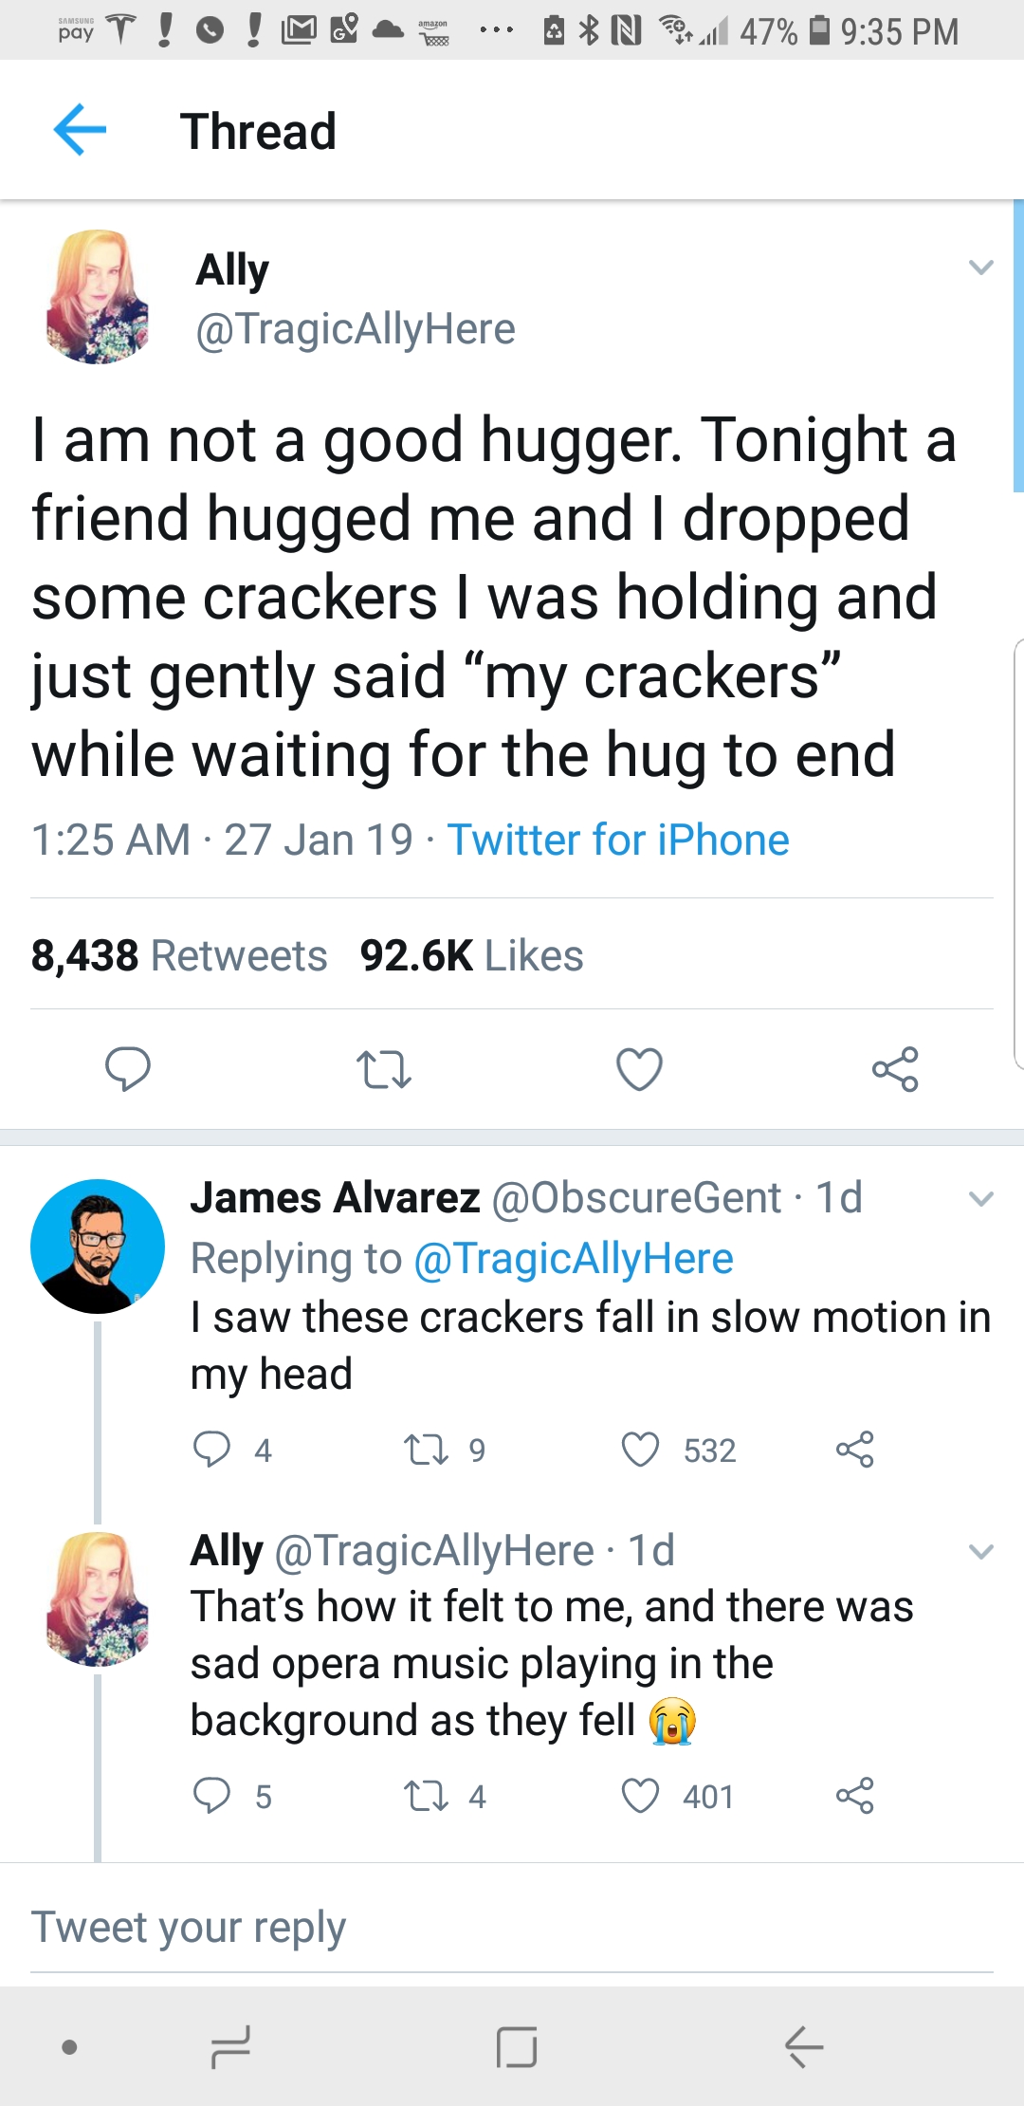Open the Twitter for iPhone link
Image resolution: width=1024 pixels, height=2106 pixels.
618,841
